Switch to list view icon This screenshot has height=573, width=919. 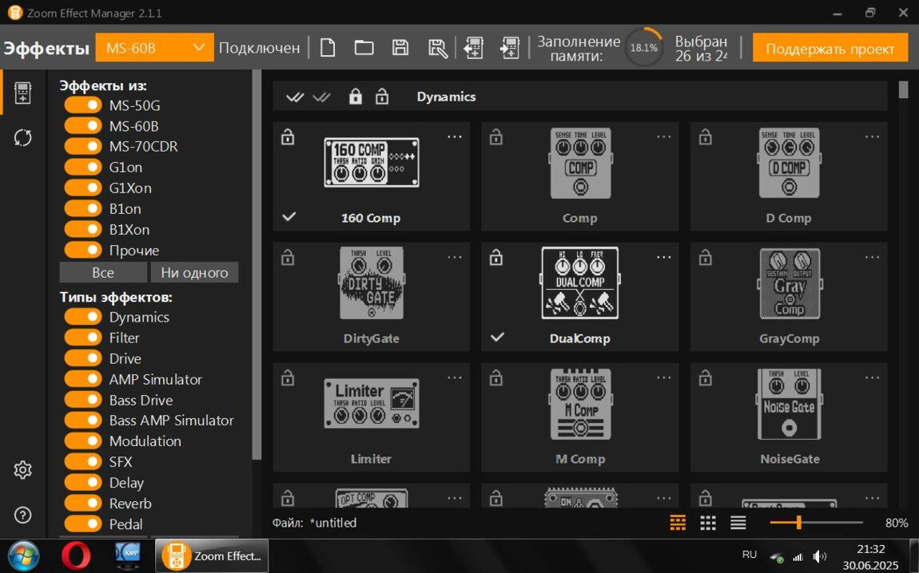tap(738, 523)
